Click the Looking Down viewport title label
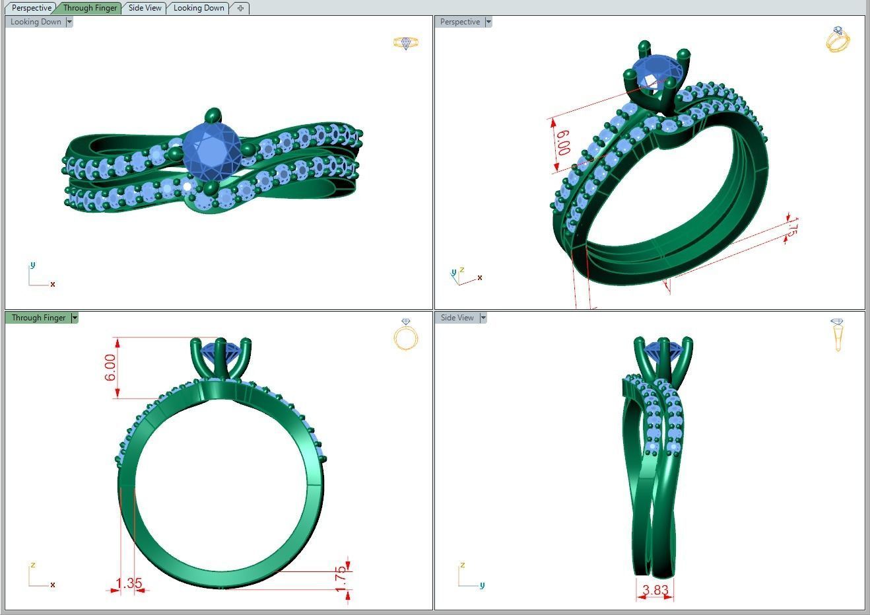The width and height of the screenshot is (870, 615). (x=36, y=22)
